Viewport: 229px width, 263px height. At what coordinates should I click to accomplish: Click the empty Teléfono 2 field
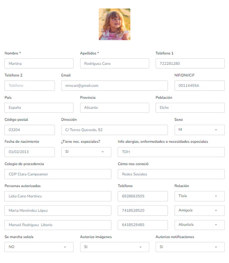click(x=29, y=86)
